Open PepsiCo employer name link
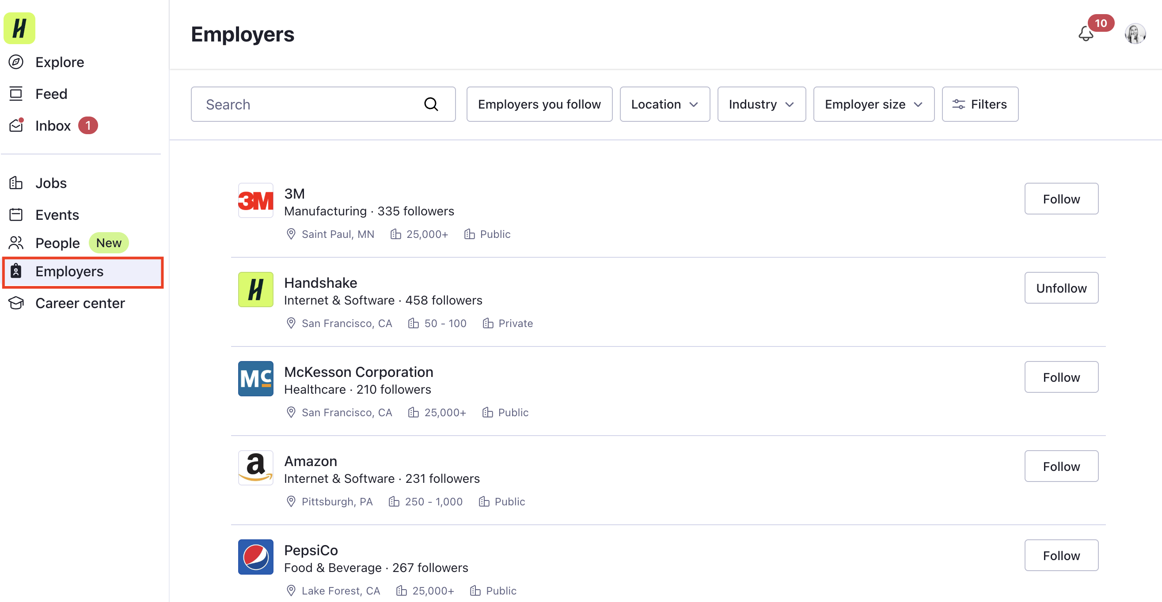Screen dimensions: 1162x602 pyautogui.click(x=311, y=551)
